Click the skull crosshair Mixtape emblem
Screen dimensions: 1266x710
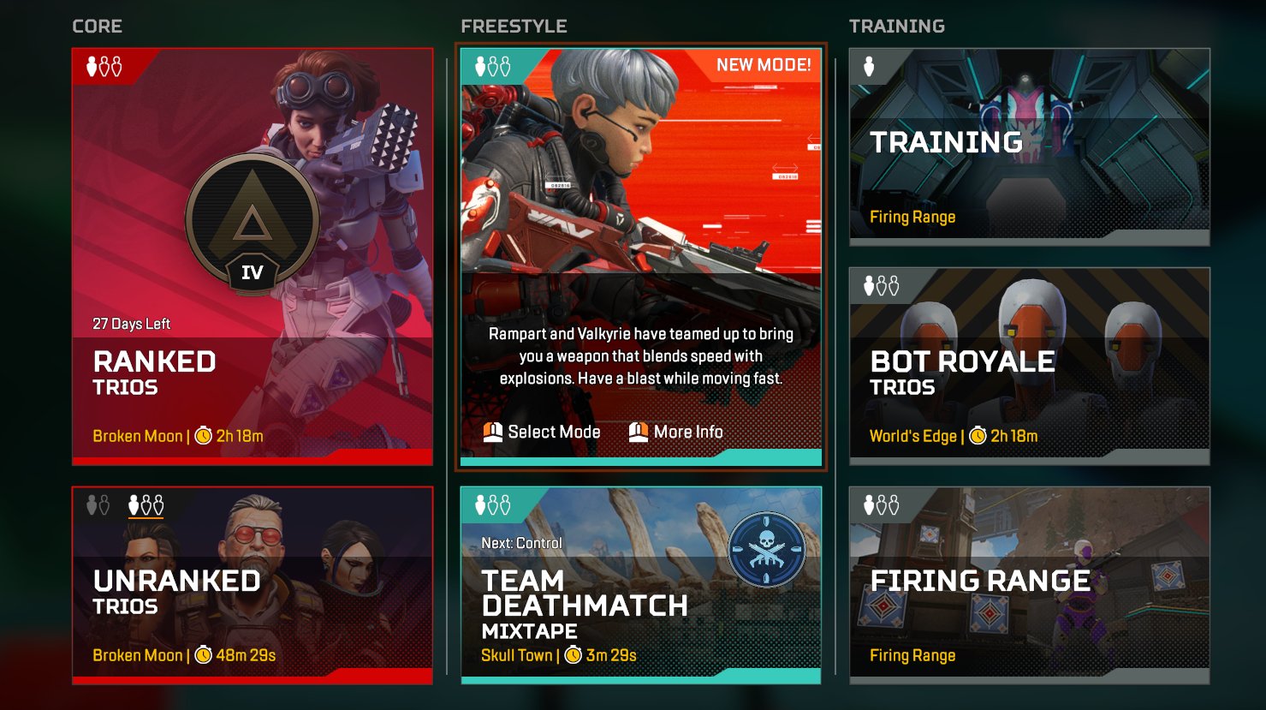click(767, 549)
